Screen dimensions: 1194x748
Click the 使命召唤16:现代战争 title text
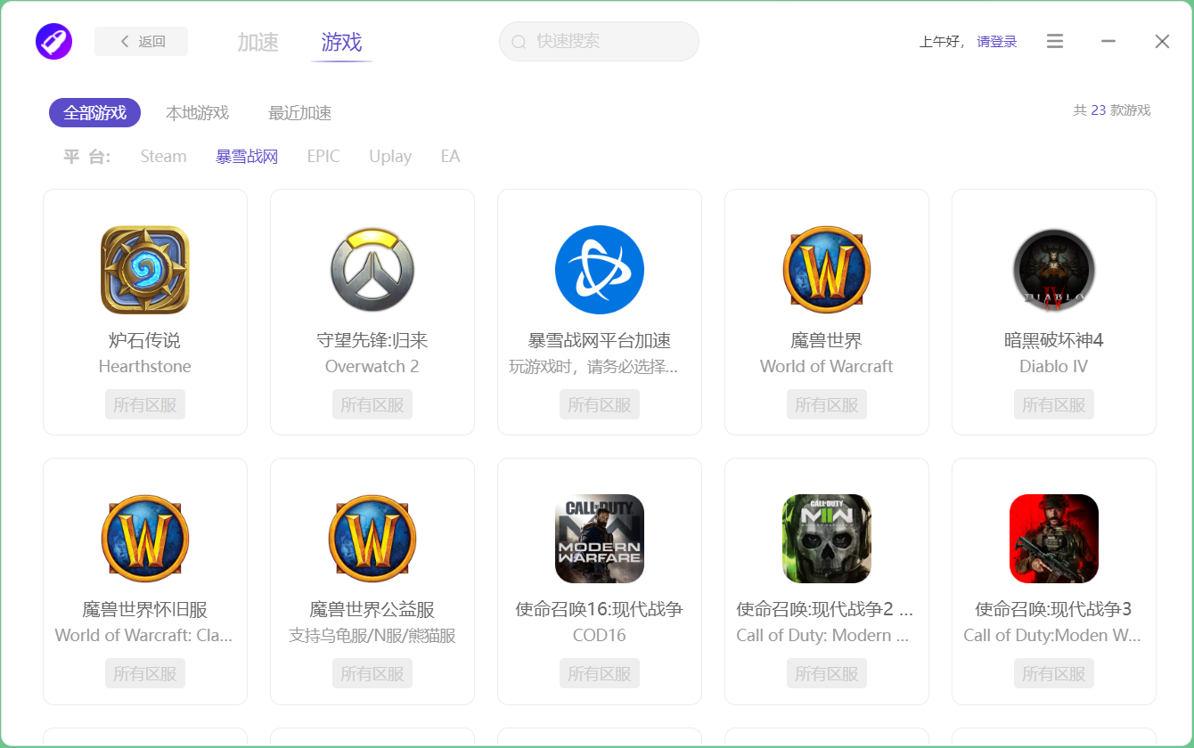pyautogui.click(x=600, y=609)
